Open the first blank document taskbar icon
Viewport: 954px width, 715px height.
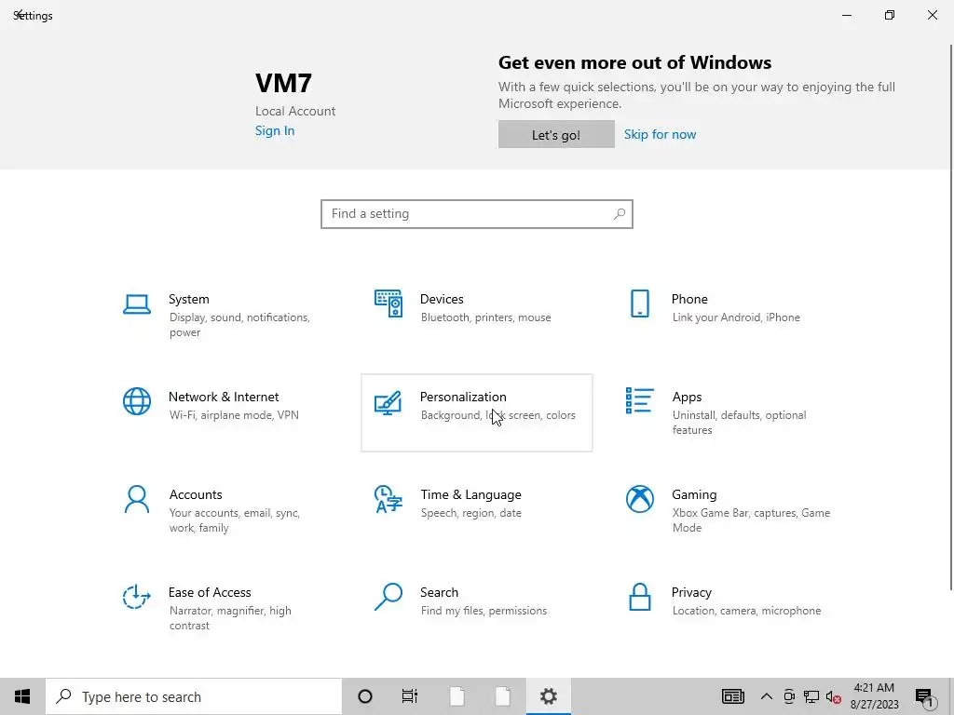coord(457,696)
